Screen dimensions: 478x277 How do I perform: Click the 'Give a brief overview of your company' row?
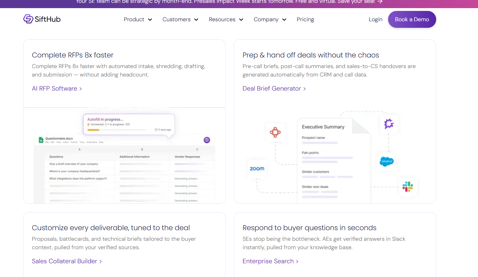(x=74, y=164)
